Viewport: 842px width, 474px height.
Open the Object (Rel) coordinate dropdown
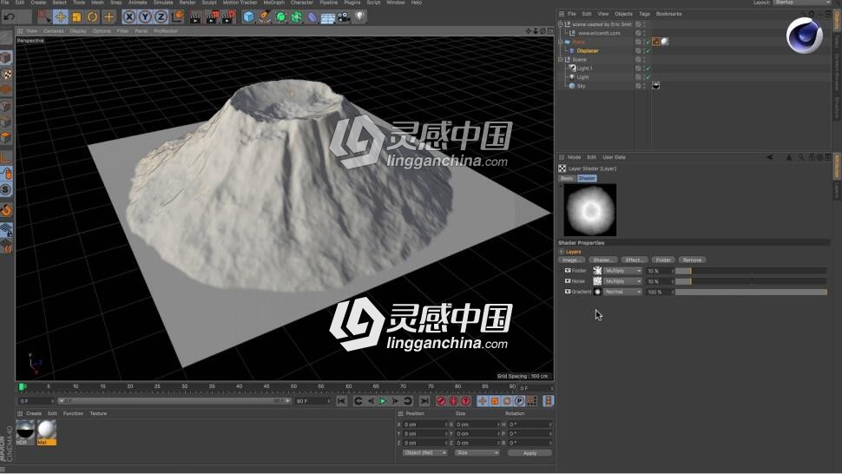pyautogui.click(x=424, y=453)
